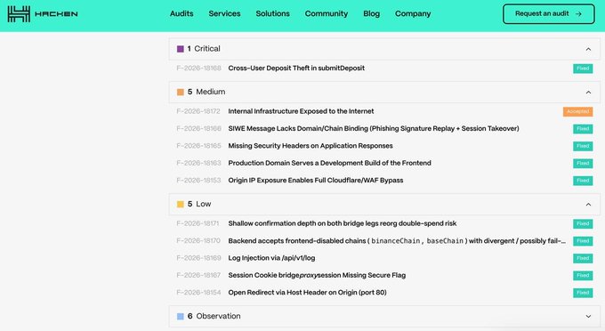Collapse the Low section chevron
Image resolution: width=605 pixels, height=331 pixels.
[588, 205]
